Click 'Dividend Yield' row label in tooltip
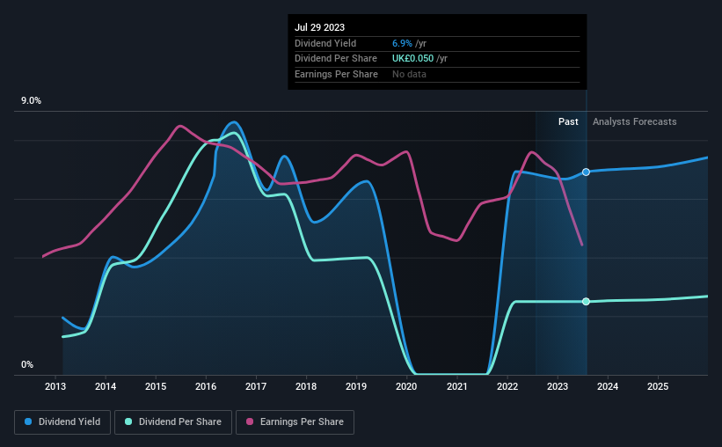 (x=325, y=43)
